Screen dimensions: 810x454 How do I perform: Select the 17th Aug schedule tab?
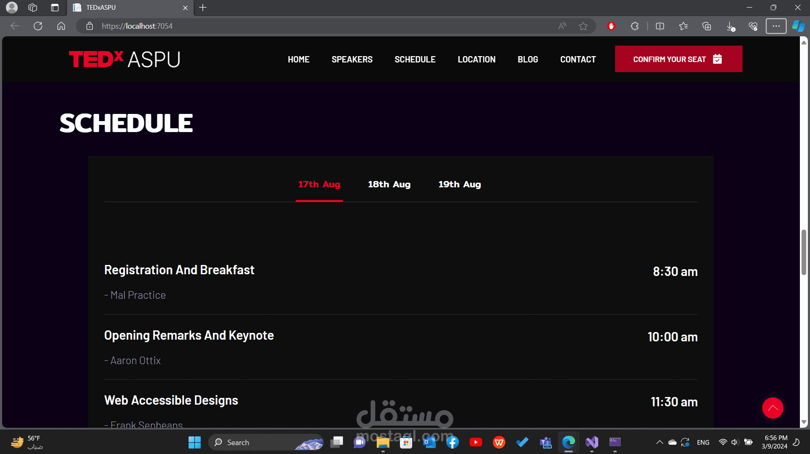click(x=319, y=184)
